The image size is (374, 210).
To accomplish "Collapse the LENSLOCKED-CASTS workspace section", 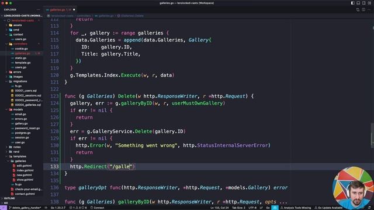I will click(22, 16).
